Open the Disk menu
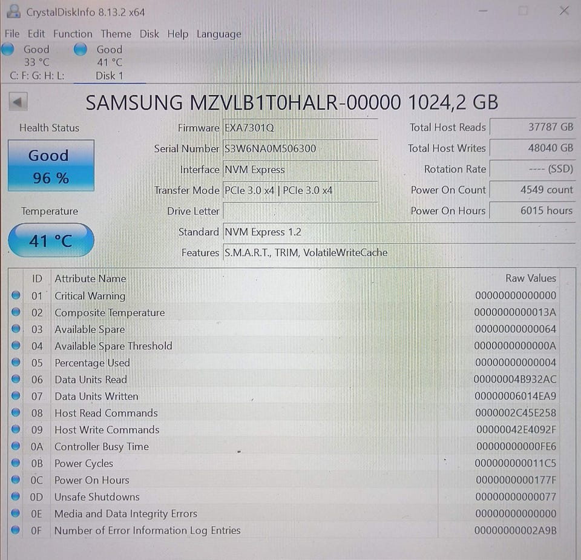This screenshot has width=581, height=560. coord(149,34)
